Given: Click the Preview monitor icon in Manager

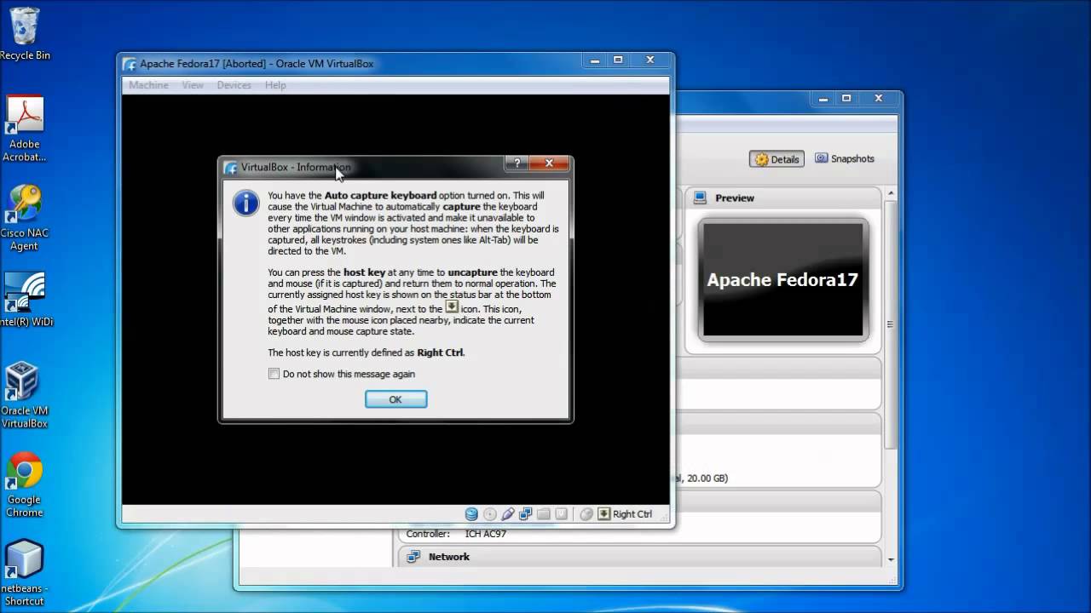Looking at the screenshot, I should 701,198.
